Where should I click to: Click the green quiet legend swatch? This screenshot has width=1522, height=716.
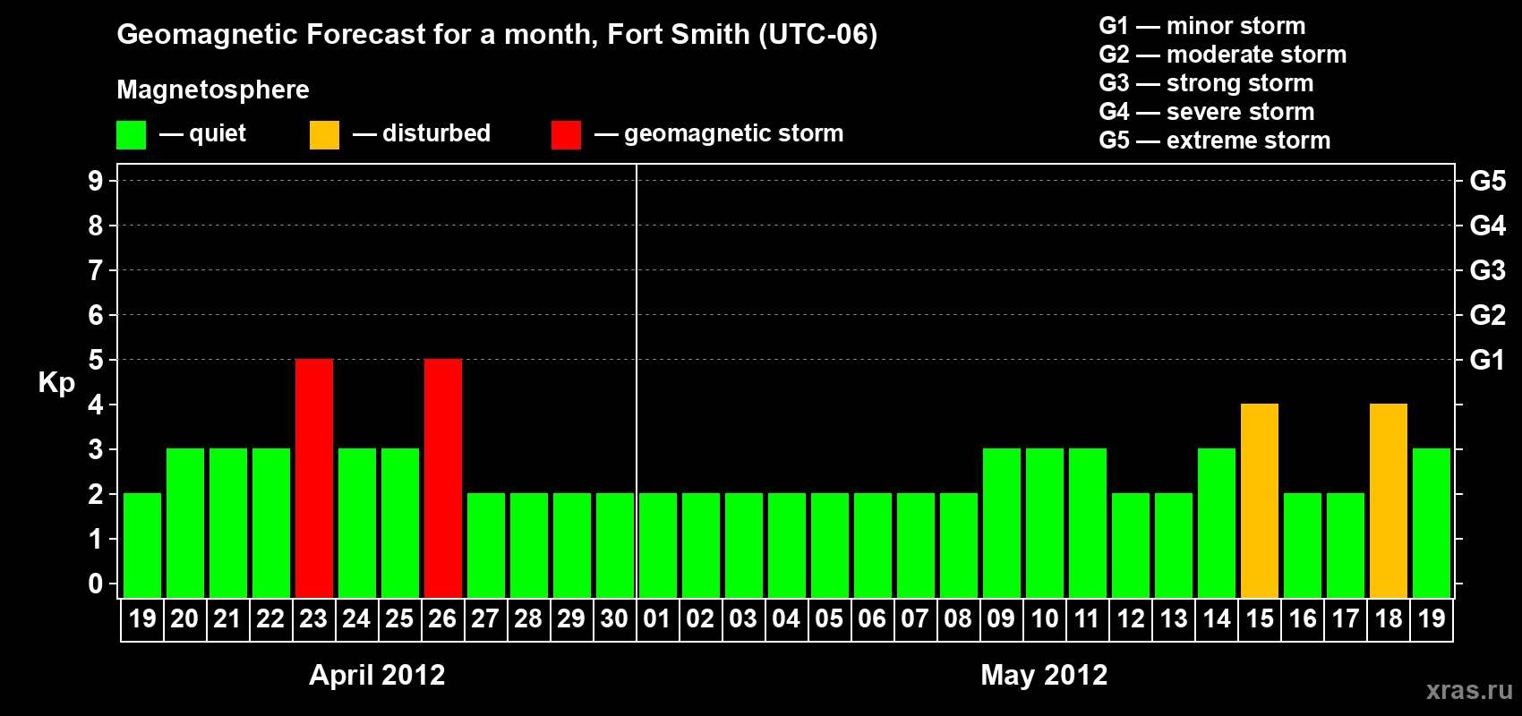(x=131, y=135)
